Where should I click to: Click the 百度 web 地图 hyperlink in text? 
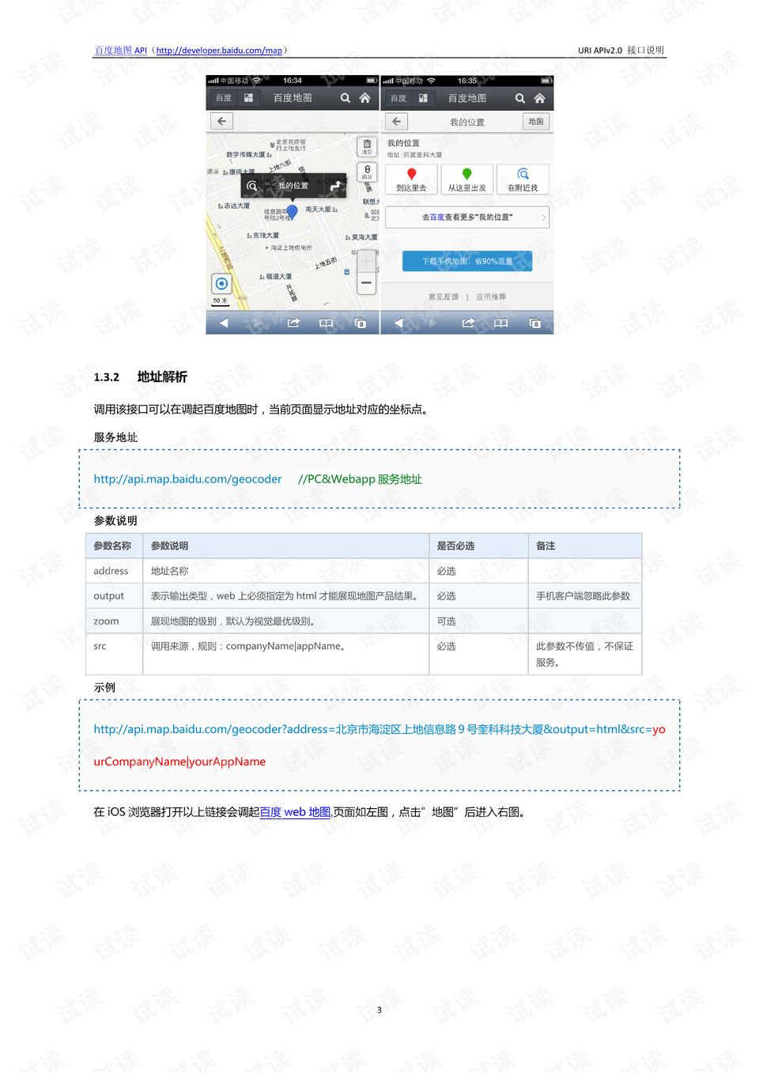click(x=296, y=812)
